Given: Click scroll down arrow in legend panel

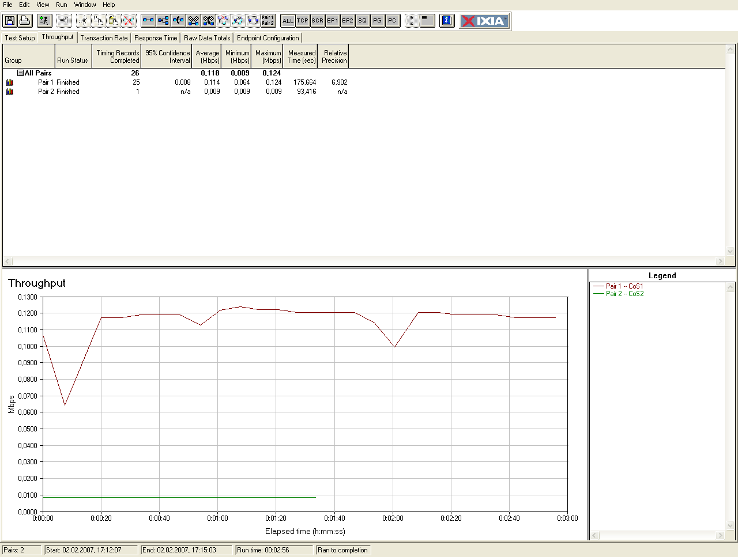Looking at the screenshot, I should (730, 526).
